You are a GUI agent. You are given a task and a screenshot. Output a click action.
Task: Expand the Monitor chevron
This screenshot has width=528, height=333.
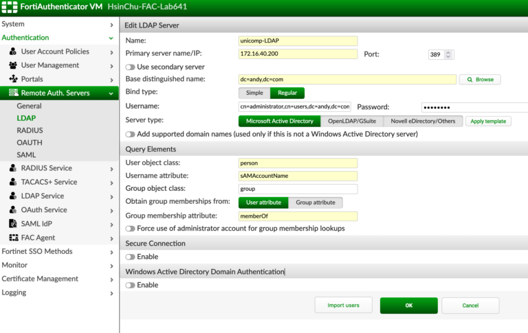pos(111,266)
